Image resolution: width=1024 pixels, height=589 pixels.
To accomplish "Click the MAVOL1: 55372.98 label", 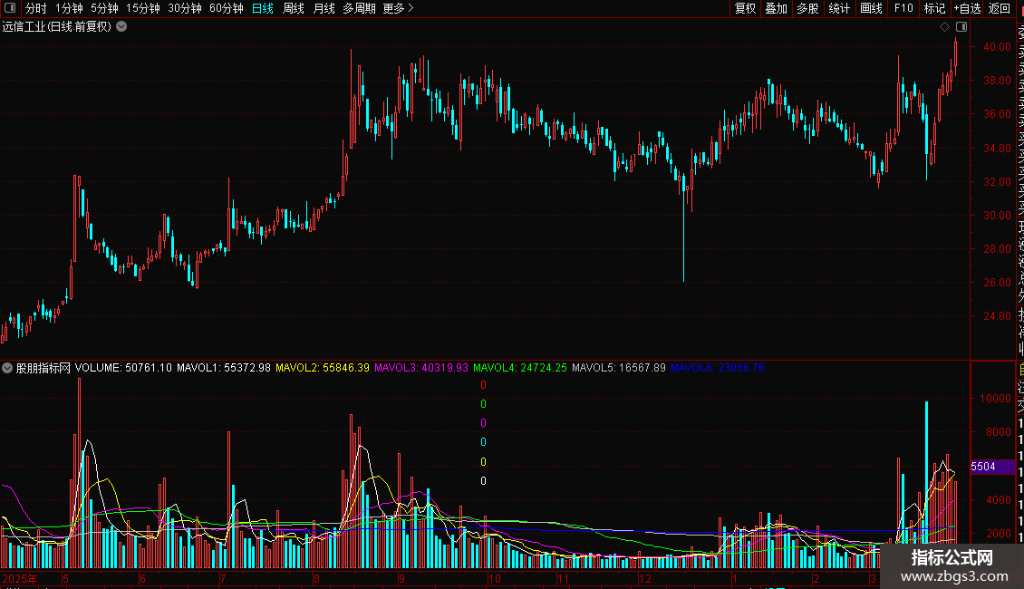I will (x=223, y=368).
